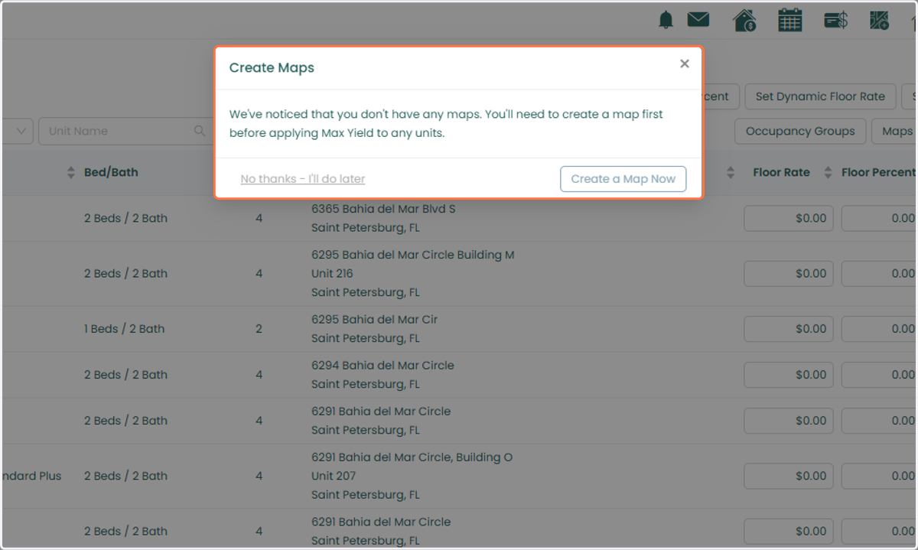Open the calendar grid icon
Screen dimensions: 918x550
(790, 21)
